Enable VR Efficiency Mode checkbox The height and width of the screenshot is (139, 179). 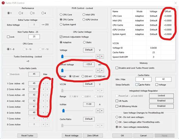point(117,106)
